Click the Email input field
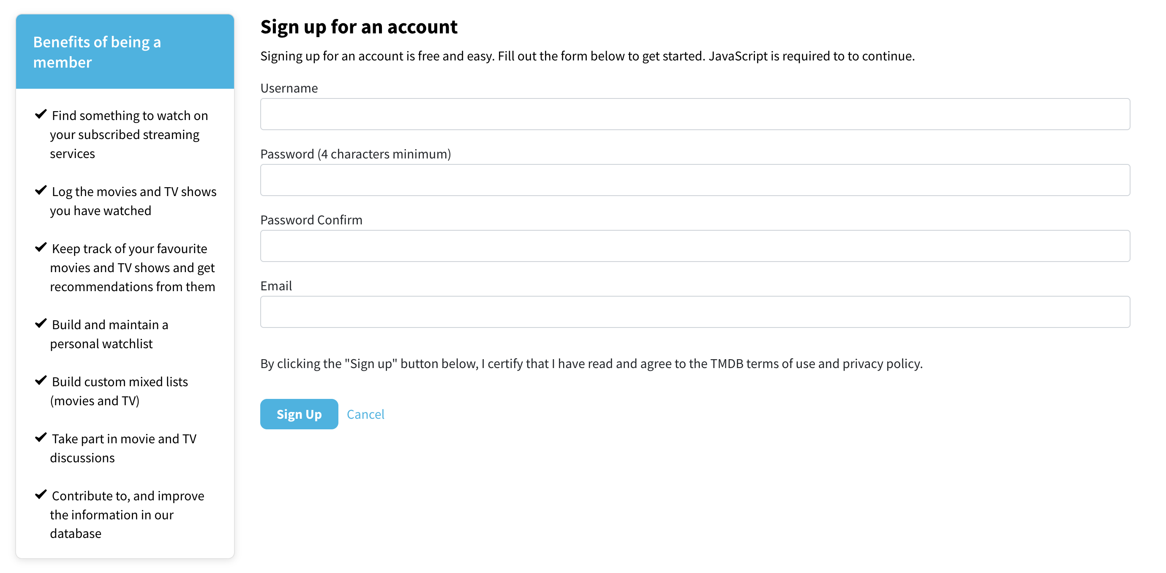 695,312
